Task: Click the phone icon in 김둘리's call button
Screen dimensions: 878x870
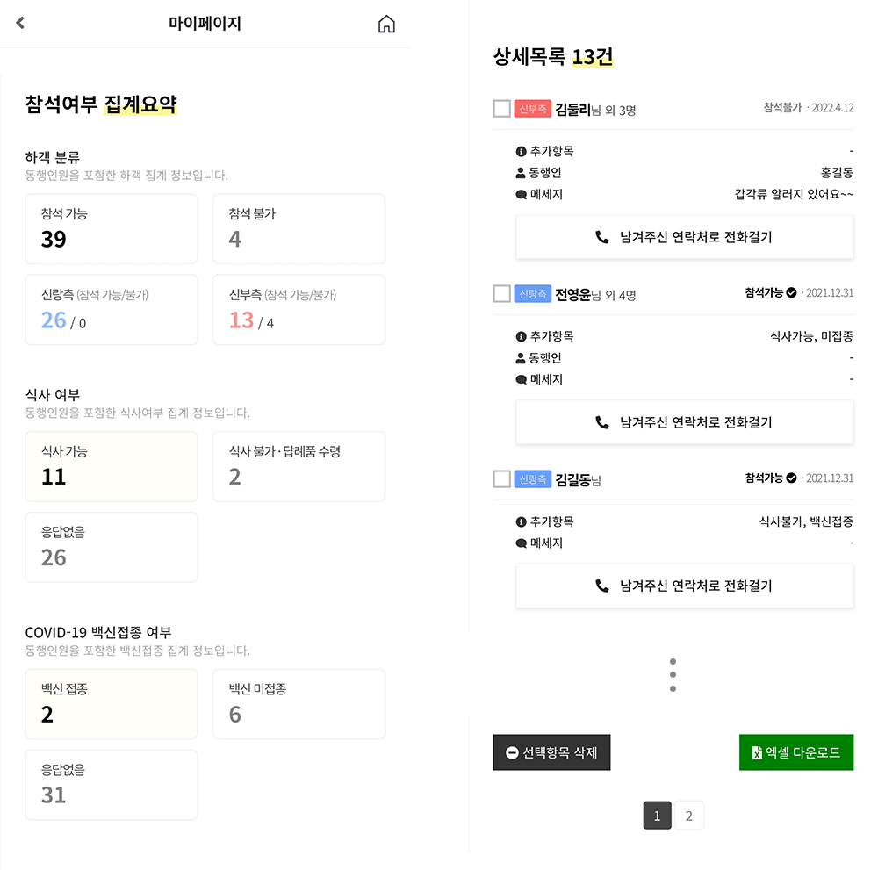Action: click(x=601, y=237)
